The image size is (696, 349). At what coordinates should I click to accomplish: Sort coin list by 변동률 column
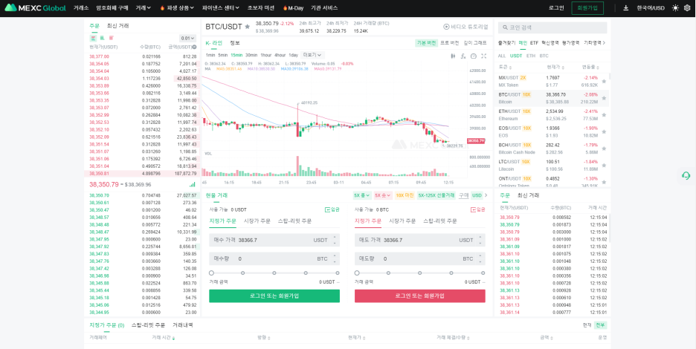[x=592, y=67]
